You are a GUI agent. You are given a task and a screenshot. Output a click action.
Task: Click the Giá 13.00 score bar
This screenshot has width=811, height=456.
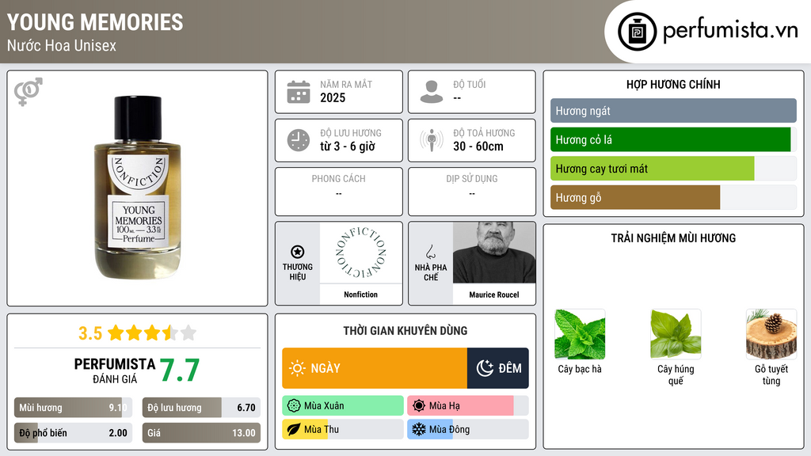coord(201,433)
